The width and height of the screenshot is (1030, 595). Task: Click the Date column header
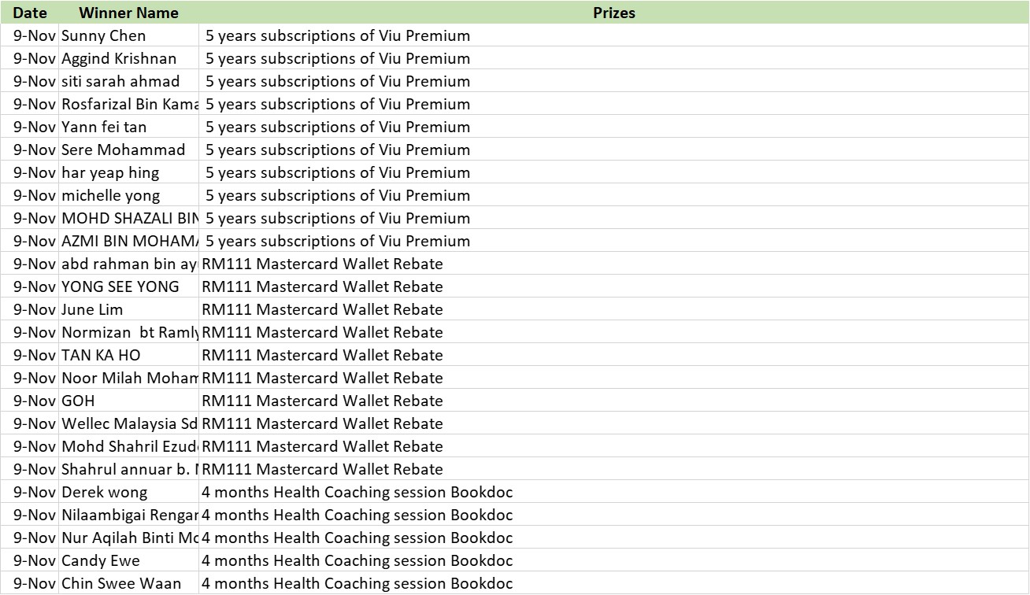(30, 13)
